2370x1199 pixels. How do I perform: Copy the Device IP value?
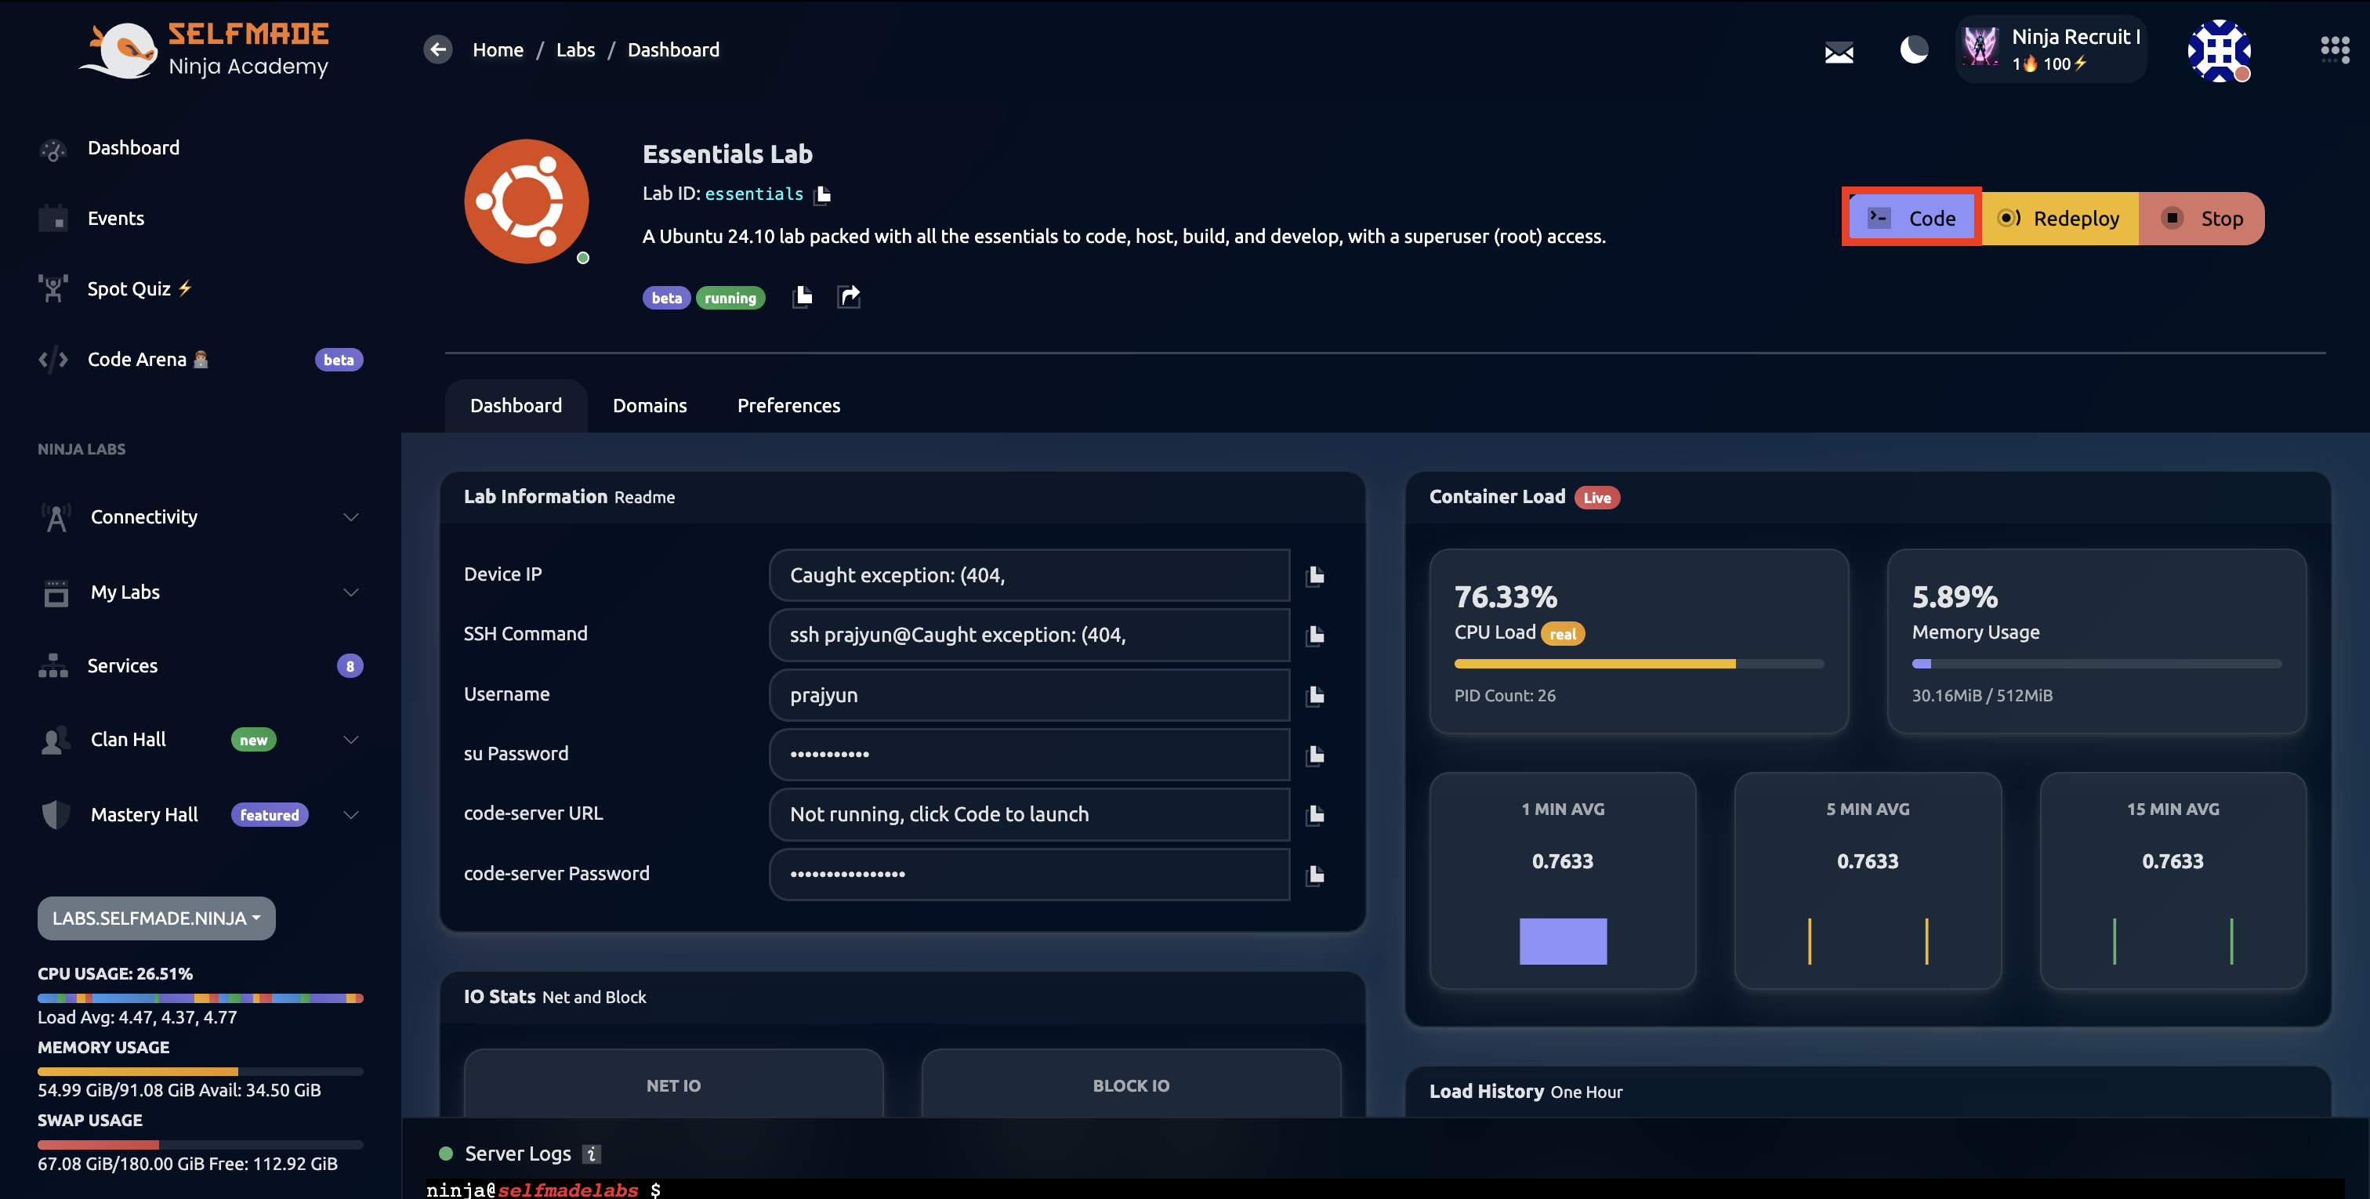(x=1315, y=576)
